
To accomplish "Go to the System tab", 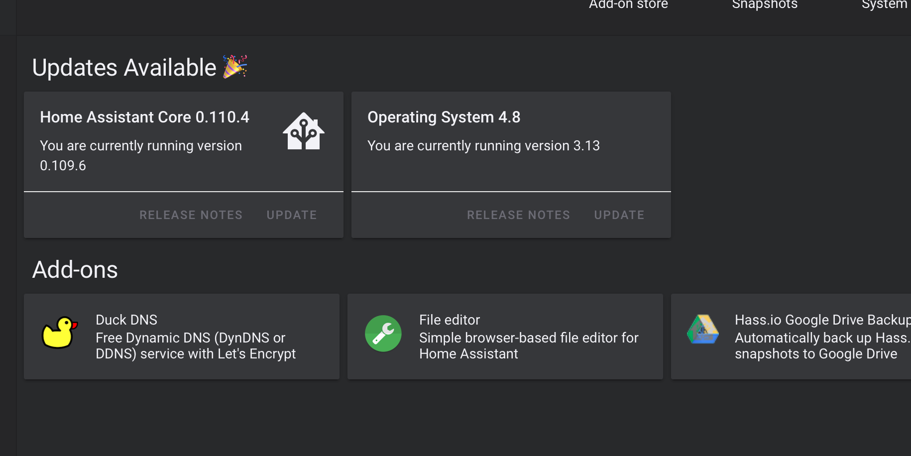I will click(x=884, y=5).
